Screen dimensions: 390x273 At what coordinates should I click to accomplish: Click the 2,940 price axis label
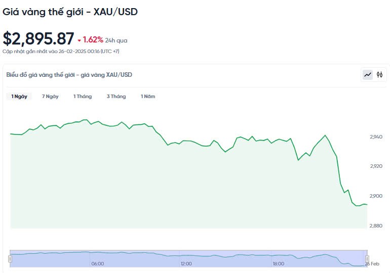pos(377,136)
